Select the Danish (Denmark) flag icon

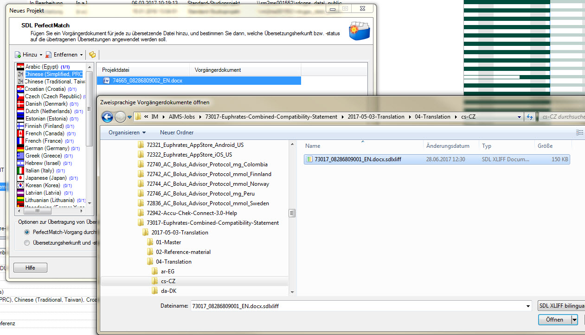pyautogui.click(x=20, y=104)
